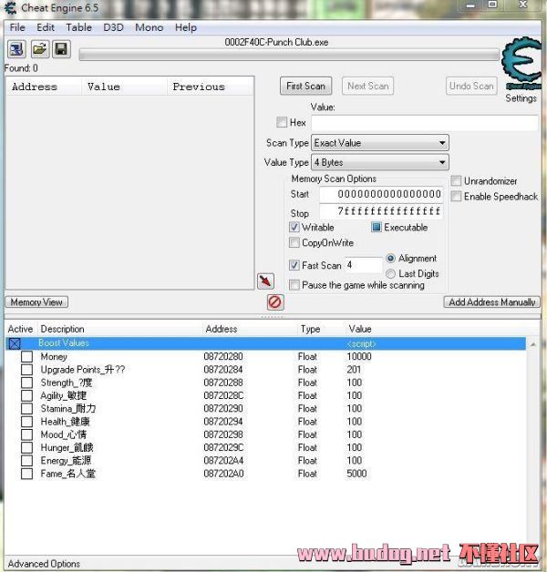The height and width of the screenshot is (572, 547).
Task: Activate the Fame entry checkbox
Action: pos(26,474)
